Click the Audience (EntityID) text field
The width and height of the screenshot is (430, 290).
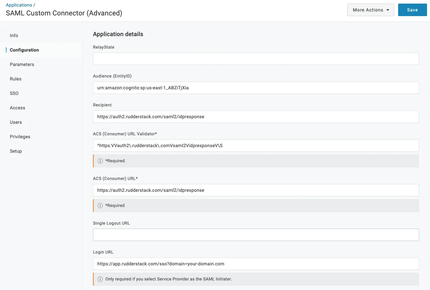[256, 88]
